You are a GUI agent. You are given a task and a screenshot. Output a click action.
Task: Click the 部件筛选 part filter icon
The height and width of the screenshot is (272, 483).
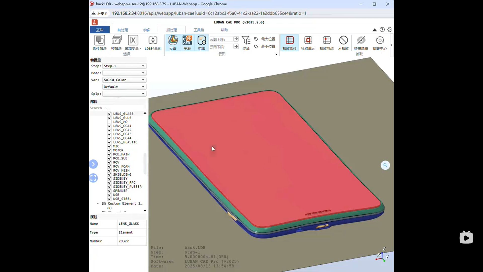(x=100, y=41)
